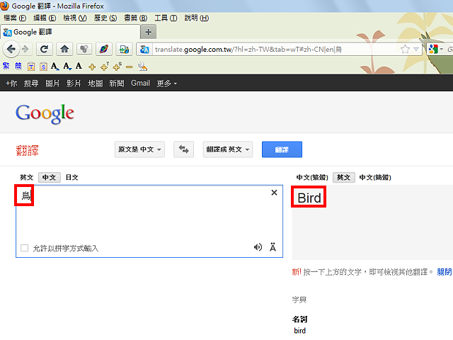This screenshot has height=340, width=453.
Task: Open the address bar history dropdown arrow
Action: click(x=416, y=49)
